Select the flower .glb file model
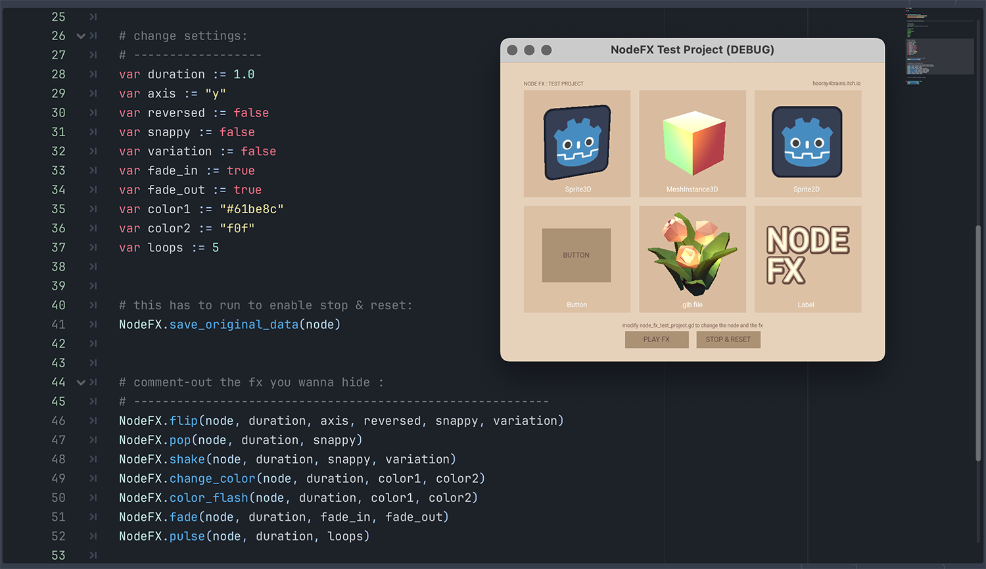Screen dimensions: 986x569 (692, 253)
